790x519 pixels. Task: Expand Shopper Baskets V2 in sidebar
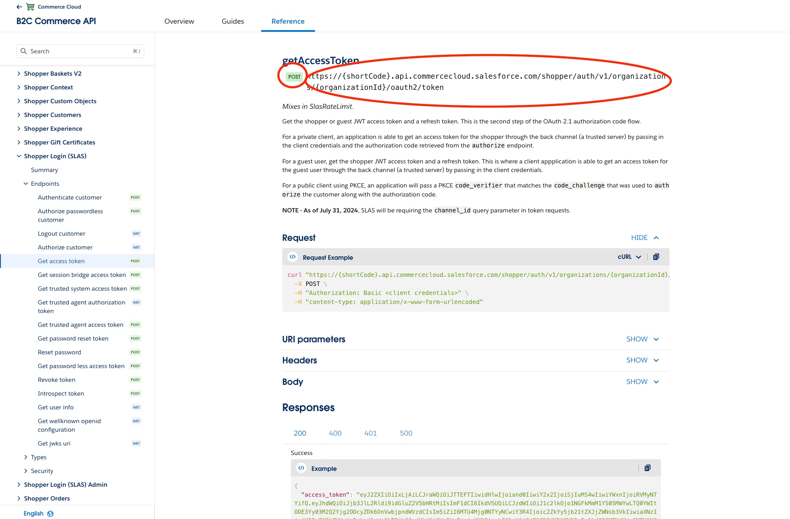[x=19, y=74]
